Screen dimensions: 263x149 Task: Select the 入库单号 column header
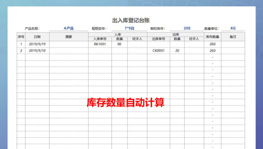(x=100, y=39)
